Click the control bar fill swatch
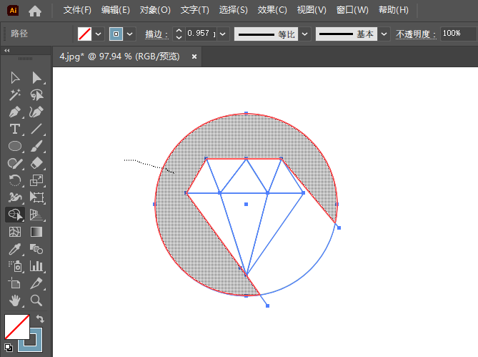 pos(84,34)
